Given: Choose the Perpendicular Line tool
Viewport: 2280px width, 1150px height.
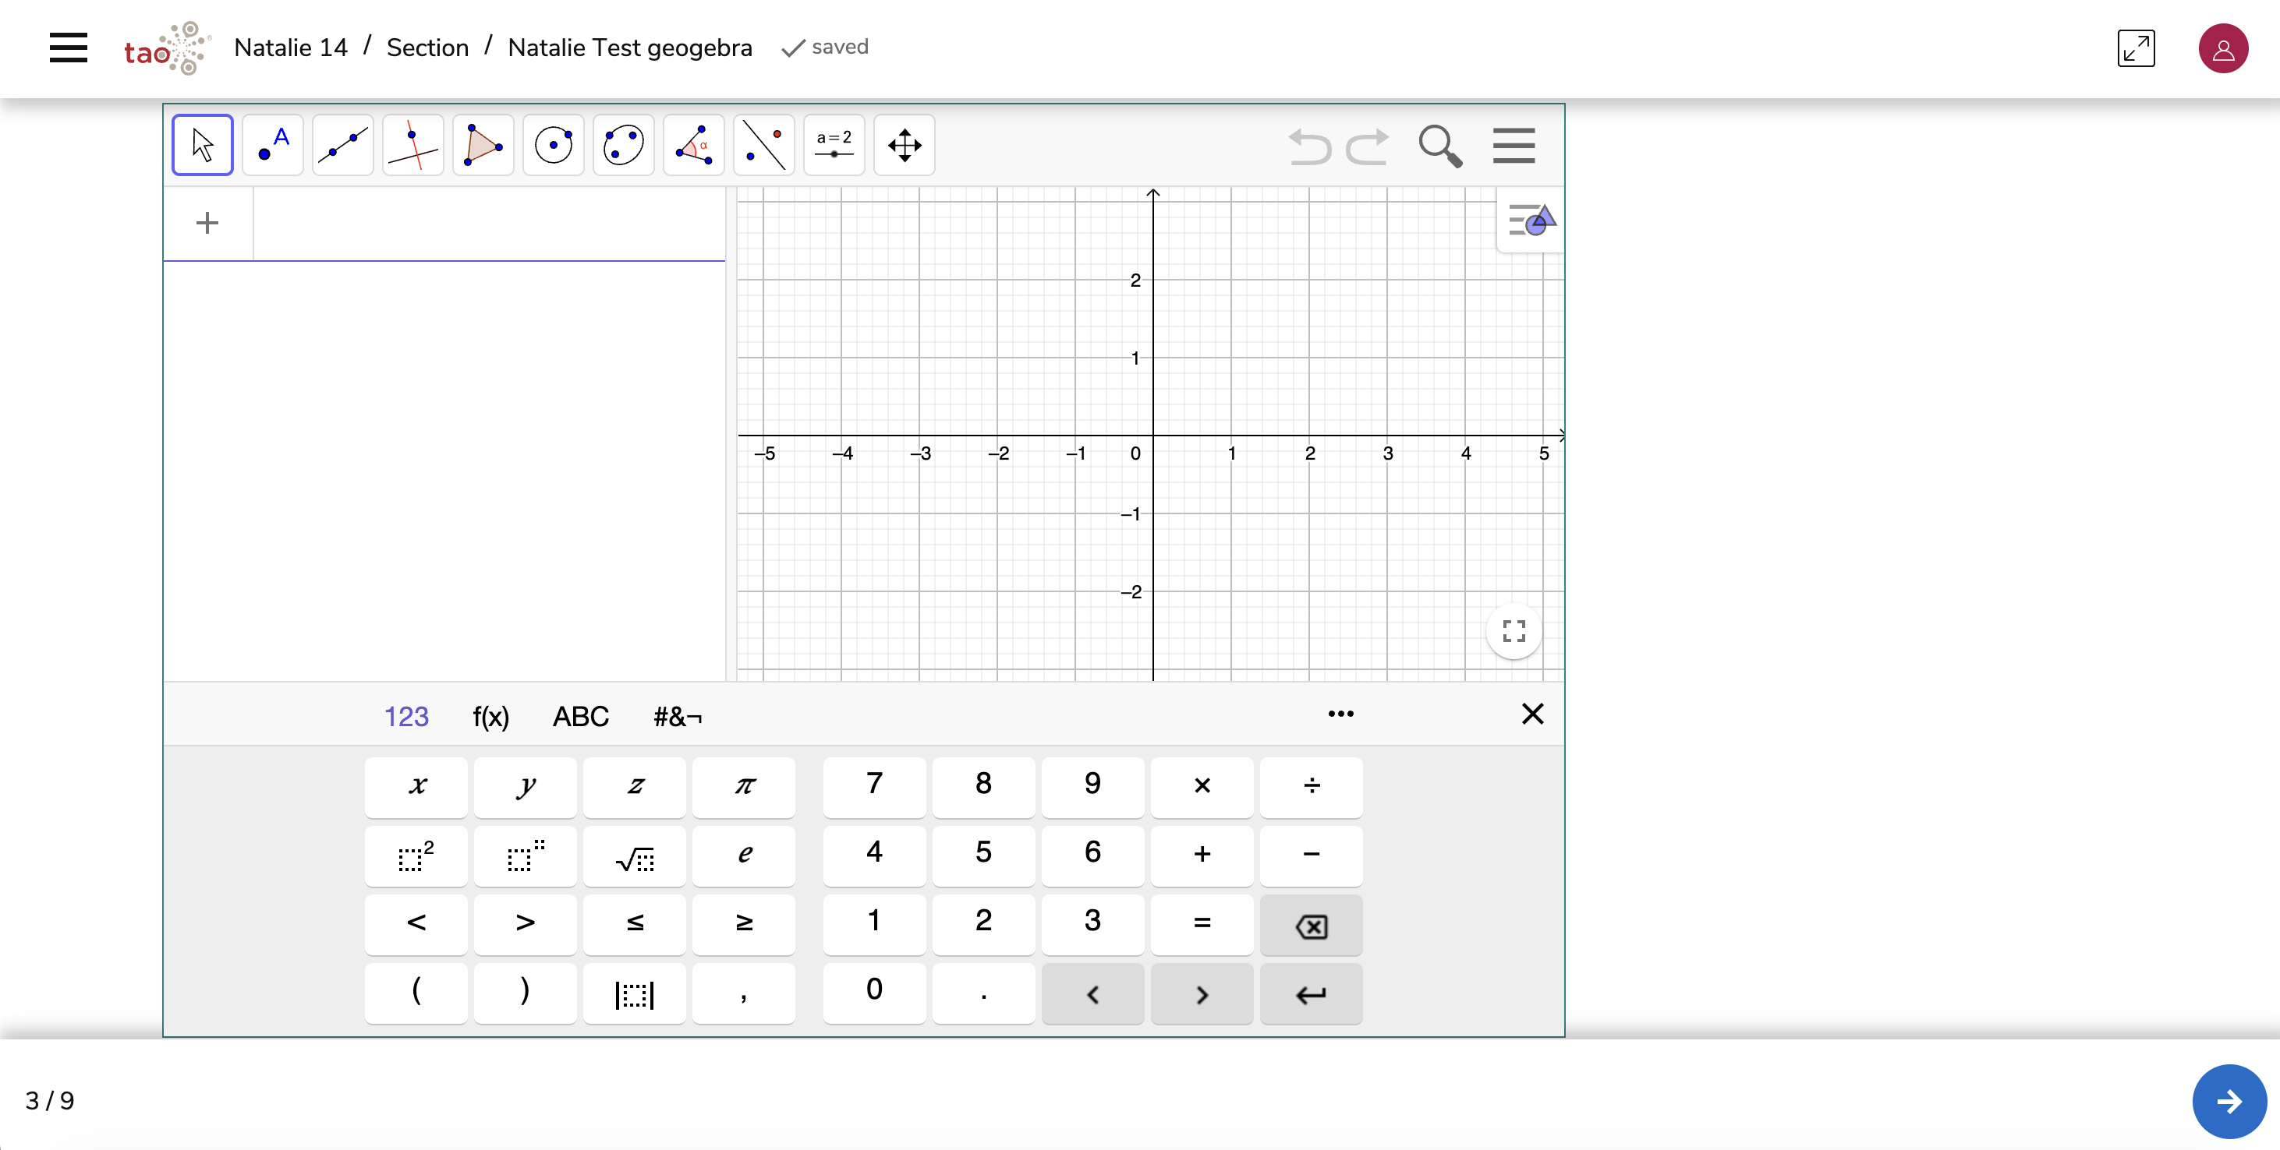Looking at the screenshot, I should coord(412,144).
